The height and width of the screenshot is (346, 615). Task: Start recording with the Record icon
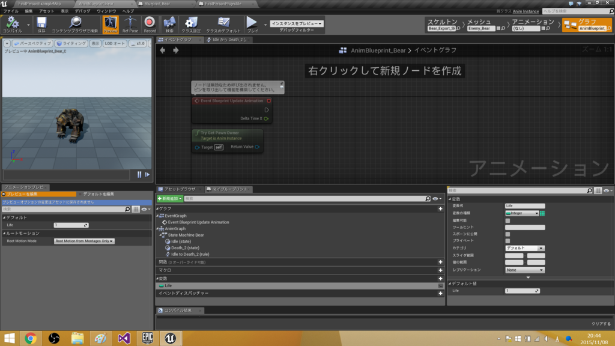click(150, 24)
